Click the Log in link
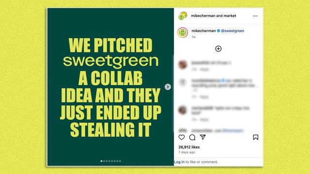 [x=179, y=162]
